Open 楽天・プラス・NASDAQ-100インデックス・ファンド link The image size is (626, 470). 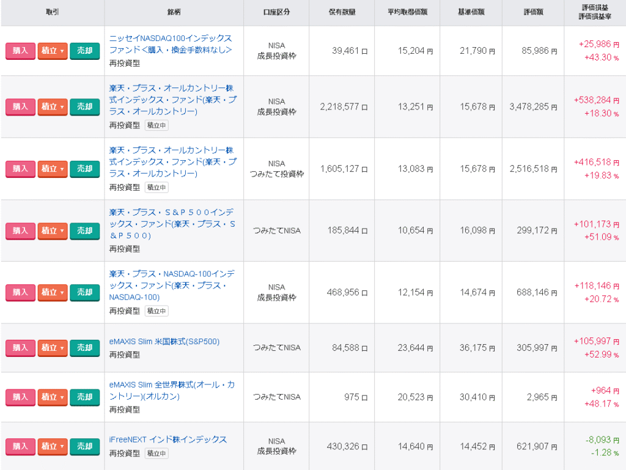172,285
